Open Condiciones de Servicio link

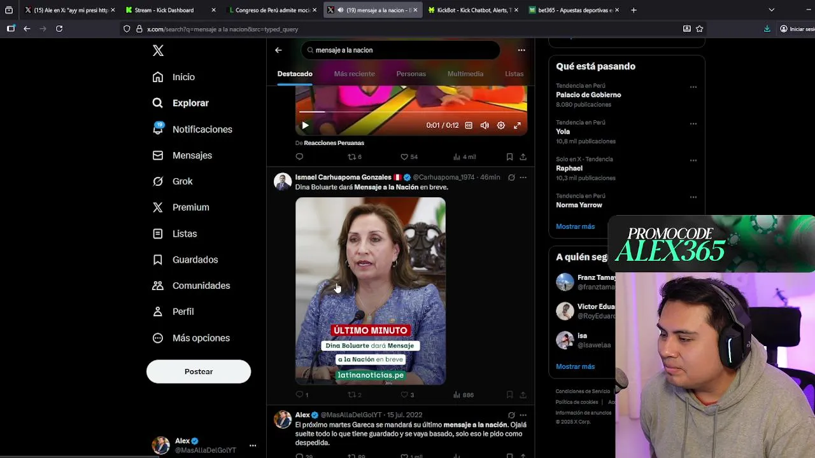point(583,391)
